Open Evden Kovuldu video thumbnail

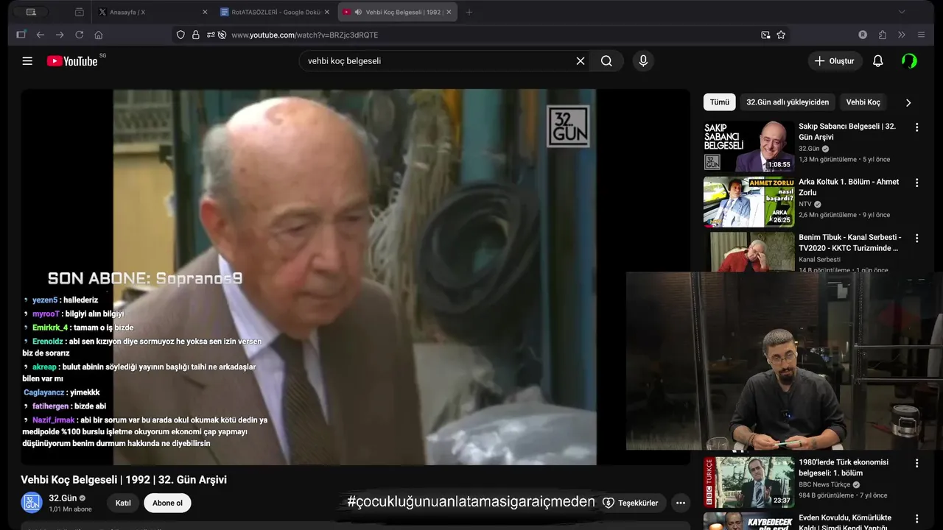(749, 521)
